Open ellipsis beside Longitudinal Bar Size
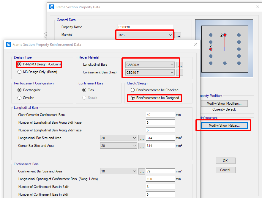262x198 pixels. coord(142,138)
